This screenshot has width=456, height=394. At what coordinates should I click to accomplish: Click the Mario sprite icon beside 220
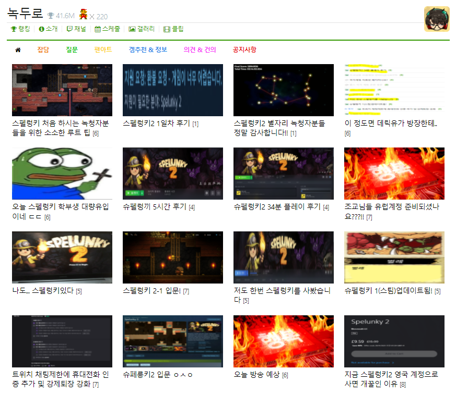[84, 14]
